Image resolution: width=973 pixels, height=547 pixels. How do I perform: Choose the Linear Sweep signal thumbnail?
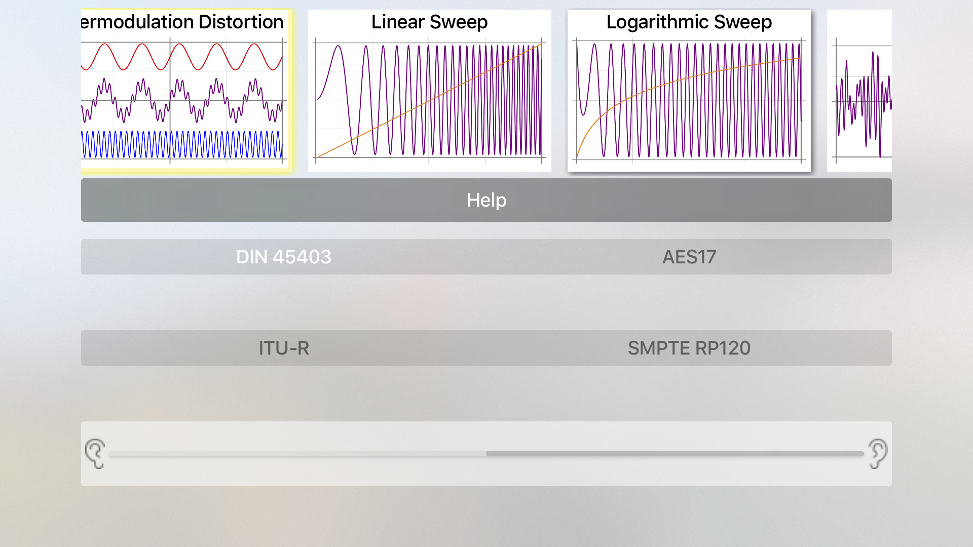tap(429, 90)
